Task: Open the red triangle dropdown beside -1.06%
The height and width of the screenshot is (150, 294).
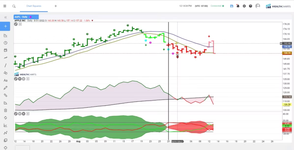Action: 92,21
